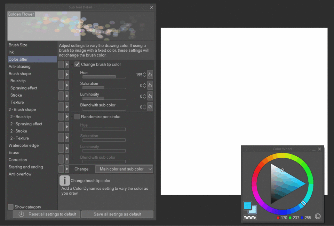Viewport: 334px width, 226px height.
Task: Open the Anti-overflow category
Action: pyautogui.click(x=32, y=174)
